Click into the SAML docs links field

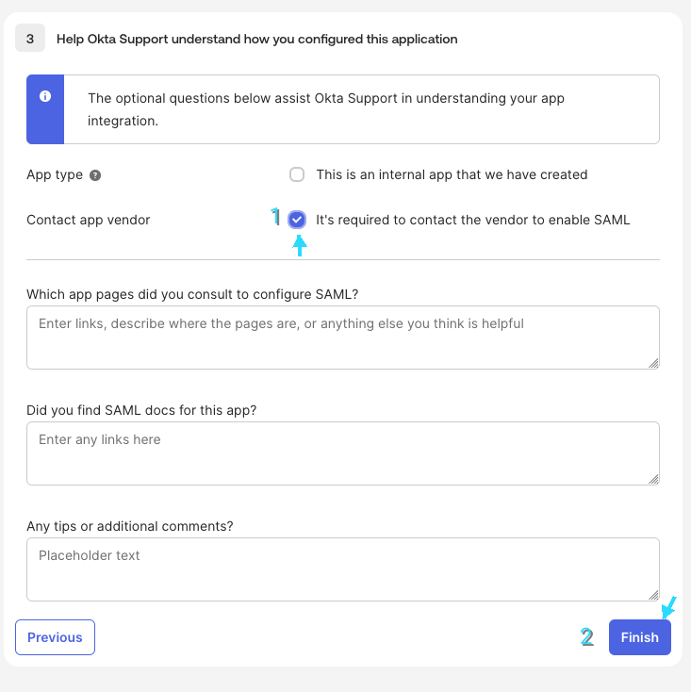[342, 453]
